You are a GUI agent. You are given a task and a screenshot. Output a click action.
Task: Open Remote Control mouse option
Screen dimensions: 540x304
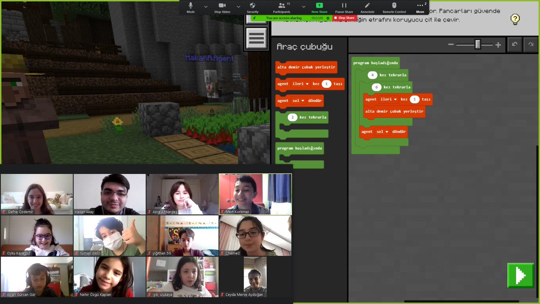(x=394, y=7)
